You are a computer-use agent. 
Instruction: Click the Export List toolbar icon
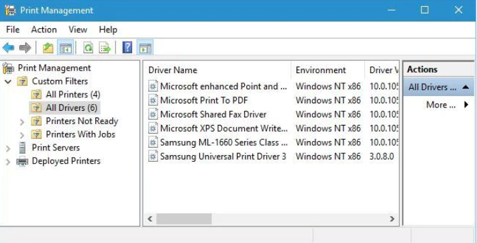click(x=105, y=48)
